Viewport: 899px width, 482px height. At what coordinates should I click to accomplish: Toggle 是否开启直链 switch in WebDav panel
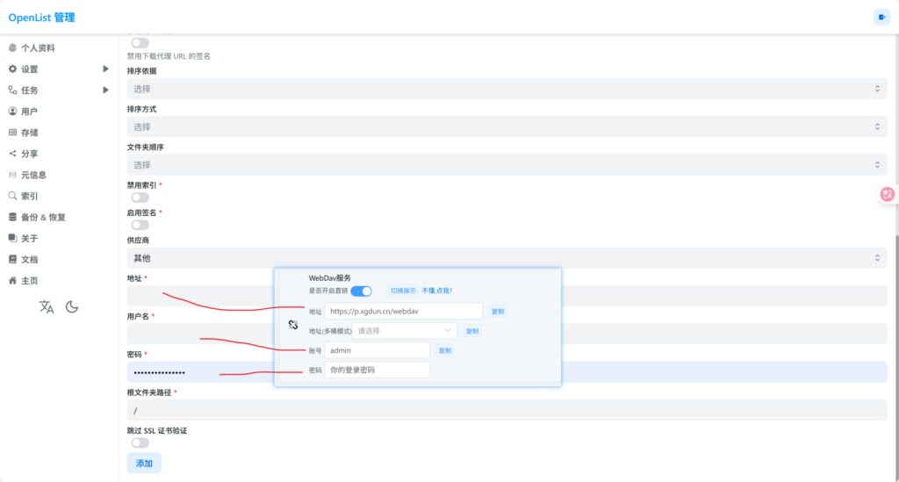pos(361,291)
